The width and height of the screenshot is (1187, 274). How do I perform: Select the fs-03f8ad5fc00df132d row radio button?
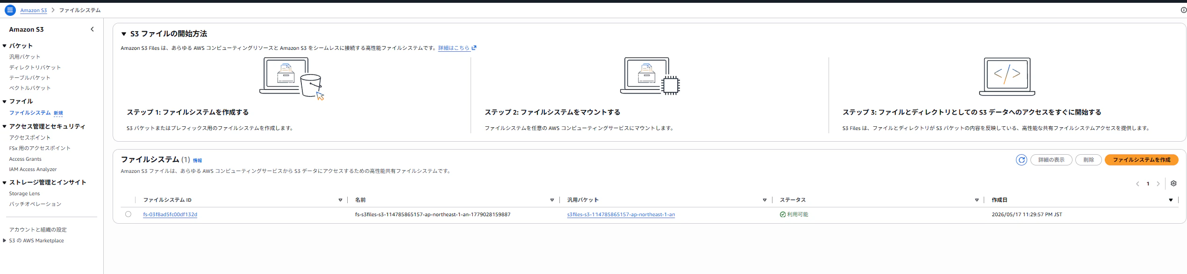[128, 214]
